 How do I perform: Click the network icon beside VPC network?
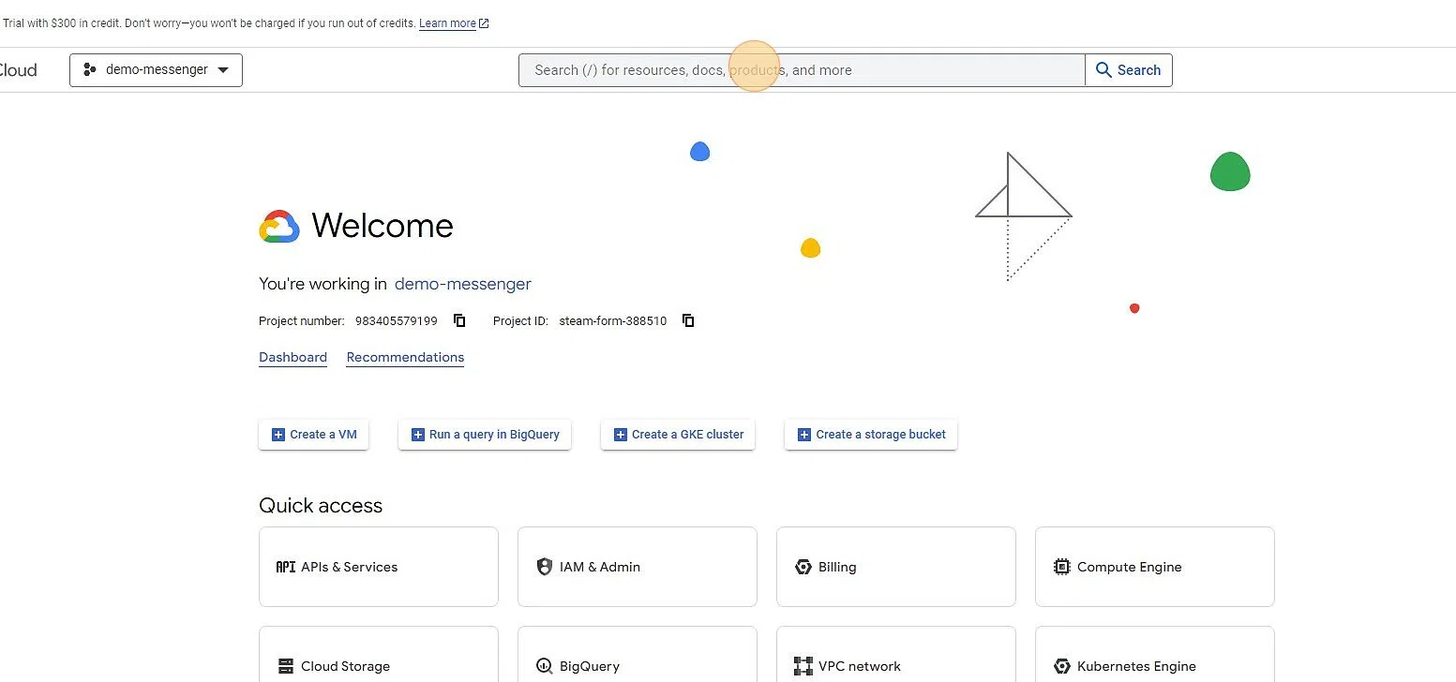[803, 666]
